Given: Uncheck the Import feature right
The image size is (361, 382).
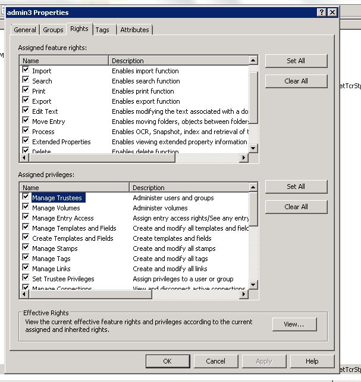Looking at the screenshot, I should pos(26,70).
